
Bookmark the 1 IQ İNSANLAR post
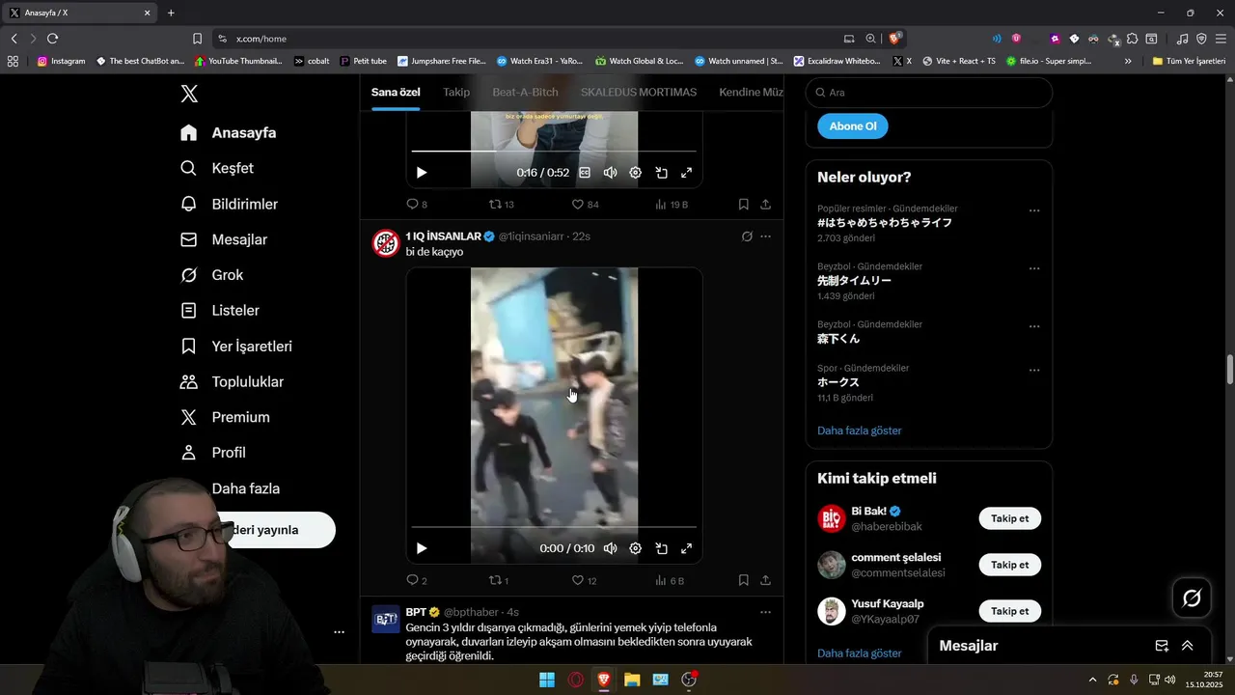point(744,581)
